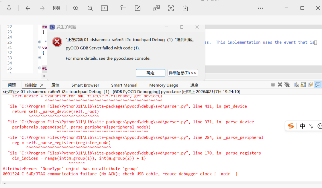322x188 pixels.
Task: Open the Smart Browser tab
Action: pyautogui.click(x=85, y=85)
